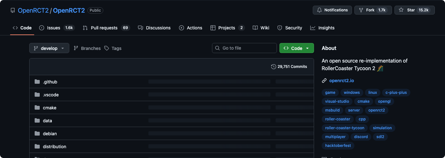Click the Notifications bell button
The width and height of the screenshot is (445, 158).
point(332,10)
